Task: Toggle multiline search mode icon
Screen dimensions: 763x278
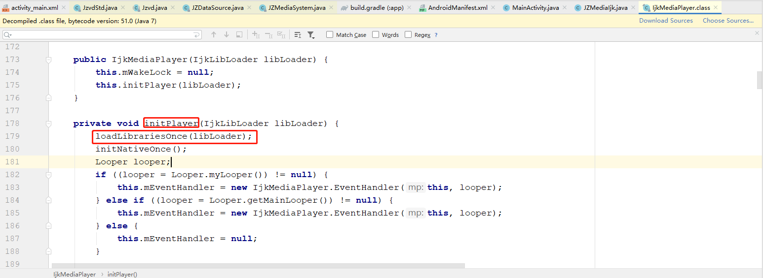Action: tap(298, 34)
